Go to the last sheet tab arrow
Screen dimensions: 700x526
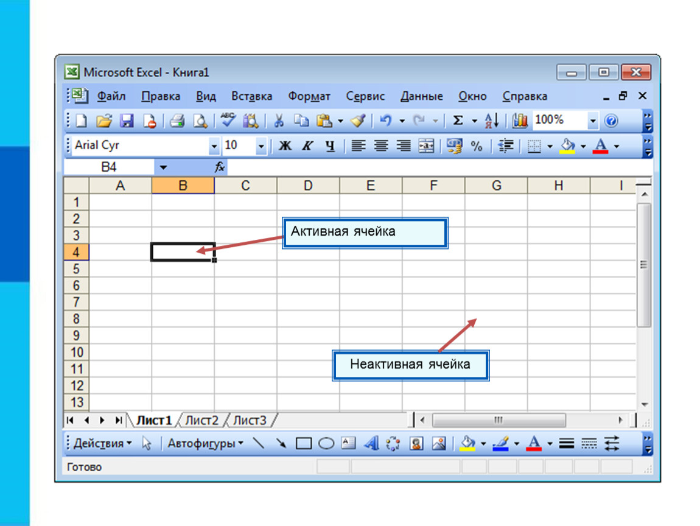pyautogui.click(x=118, y=420)
